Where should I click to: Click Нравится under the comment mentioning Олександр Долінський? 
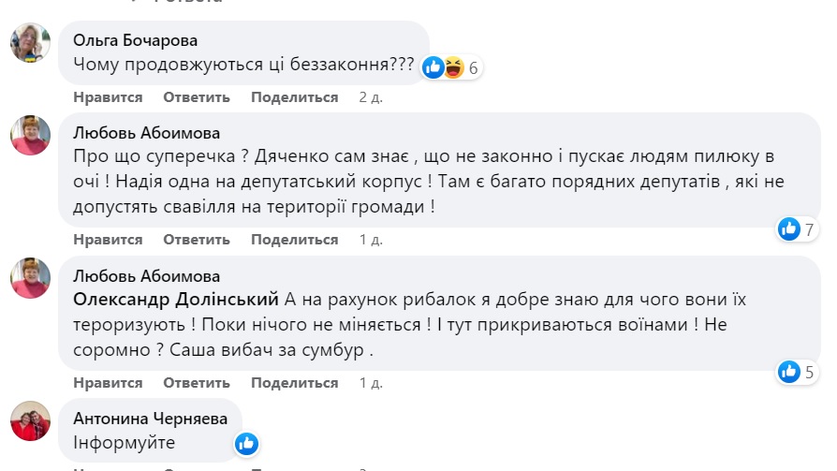tap(108, 383)
